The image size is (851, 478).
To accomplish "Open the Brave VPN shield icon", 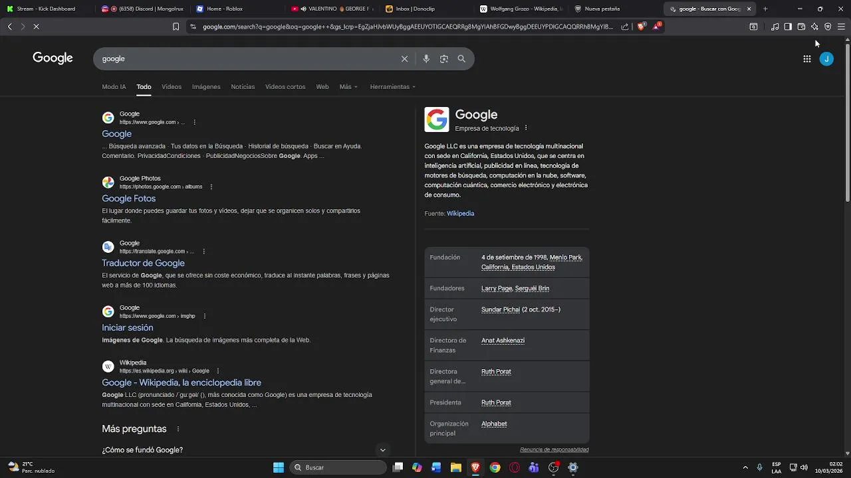I will 828,27.
